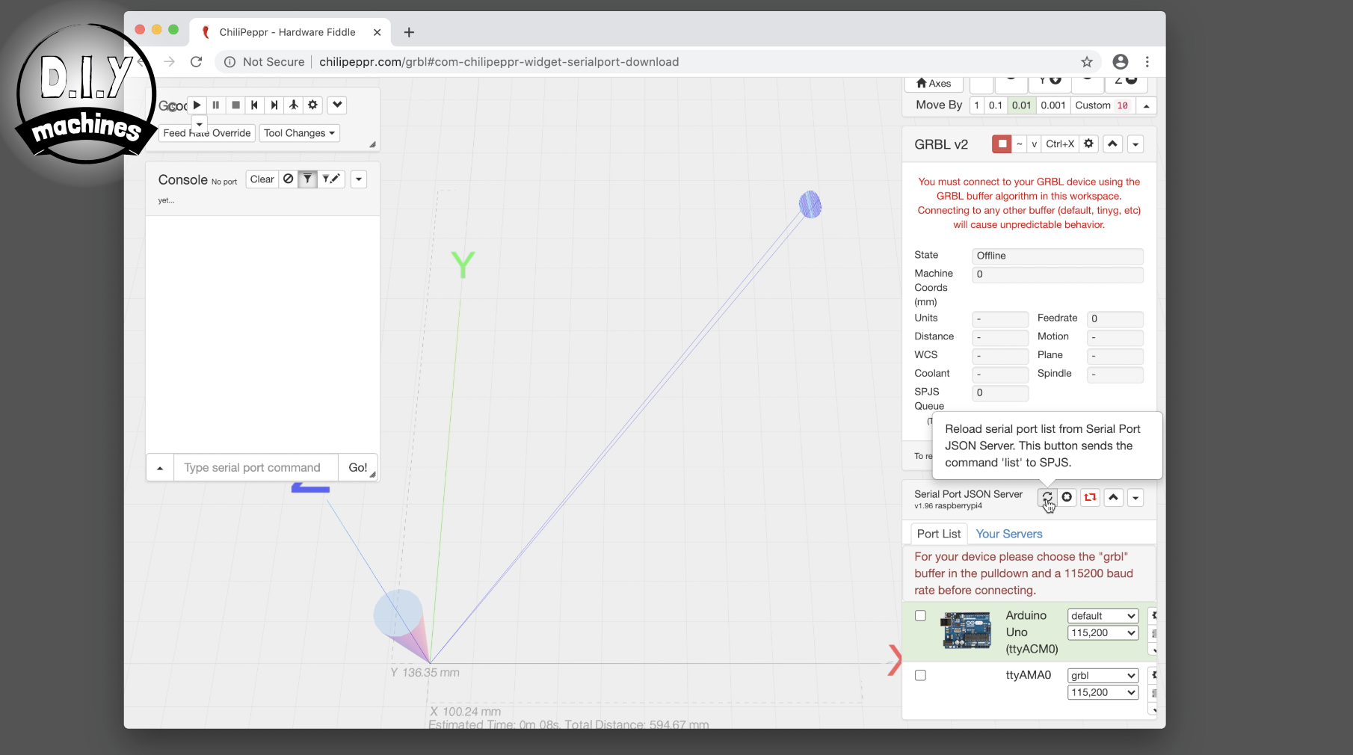
Task: Open a new browser tab
Action: [x=409, y=32]
